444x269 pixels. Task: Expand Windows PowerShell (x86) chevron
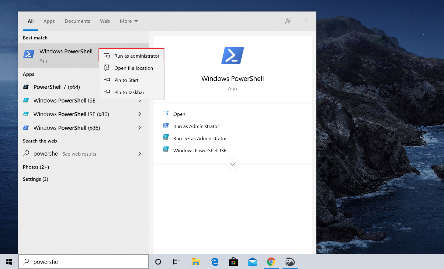140,128
